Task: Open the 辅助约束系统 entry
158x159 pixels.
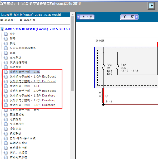Action: pyautogui.click(x=18, y=157)
